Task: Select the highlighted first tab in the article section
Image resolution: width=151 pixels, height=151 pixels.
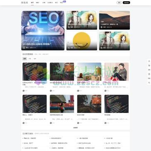Action: point(25,59)
